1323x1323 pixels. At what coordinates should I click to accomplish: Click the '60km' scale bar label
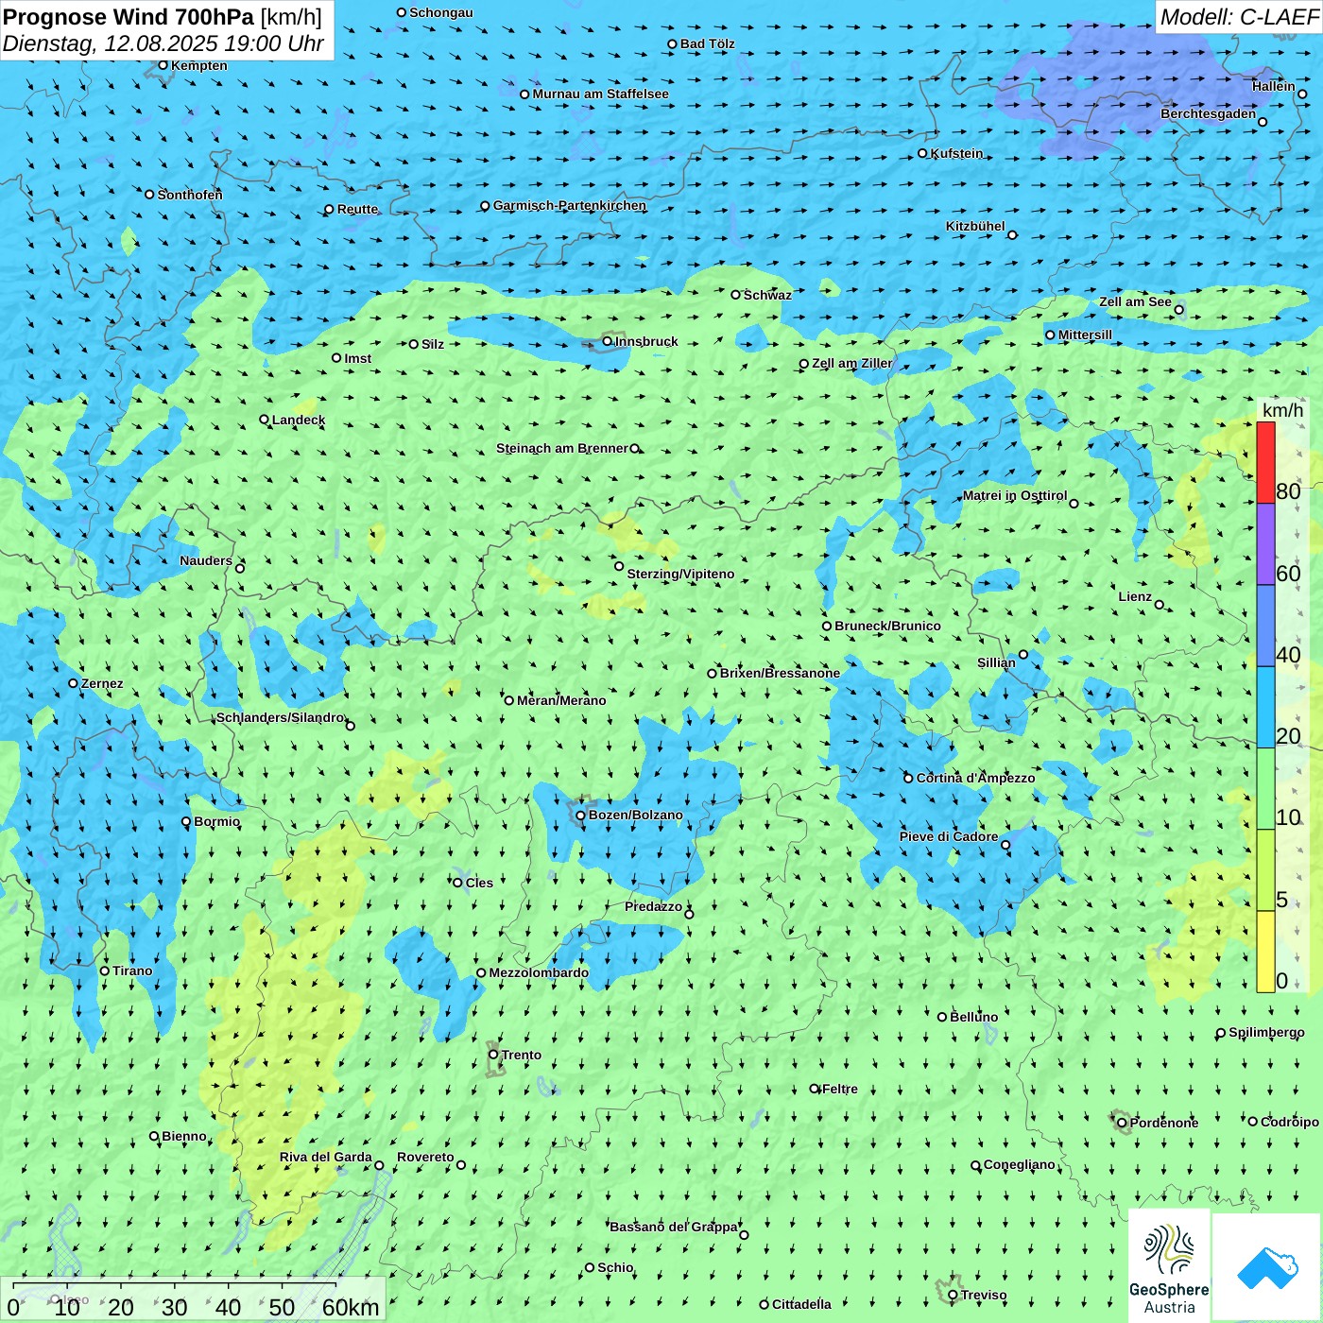[x=351, y=1308]
